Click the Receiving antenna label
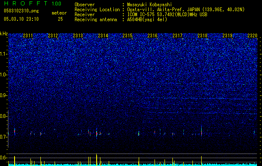 coord(96,20)
